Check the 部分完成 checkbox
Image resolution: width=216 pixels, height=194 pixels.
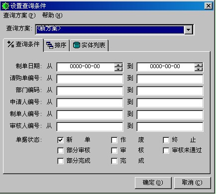tap(60, 161)
